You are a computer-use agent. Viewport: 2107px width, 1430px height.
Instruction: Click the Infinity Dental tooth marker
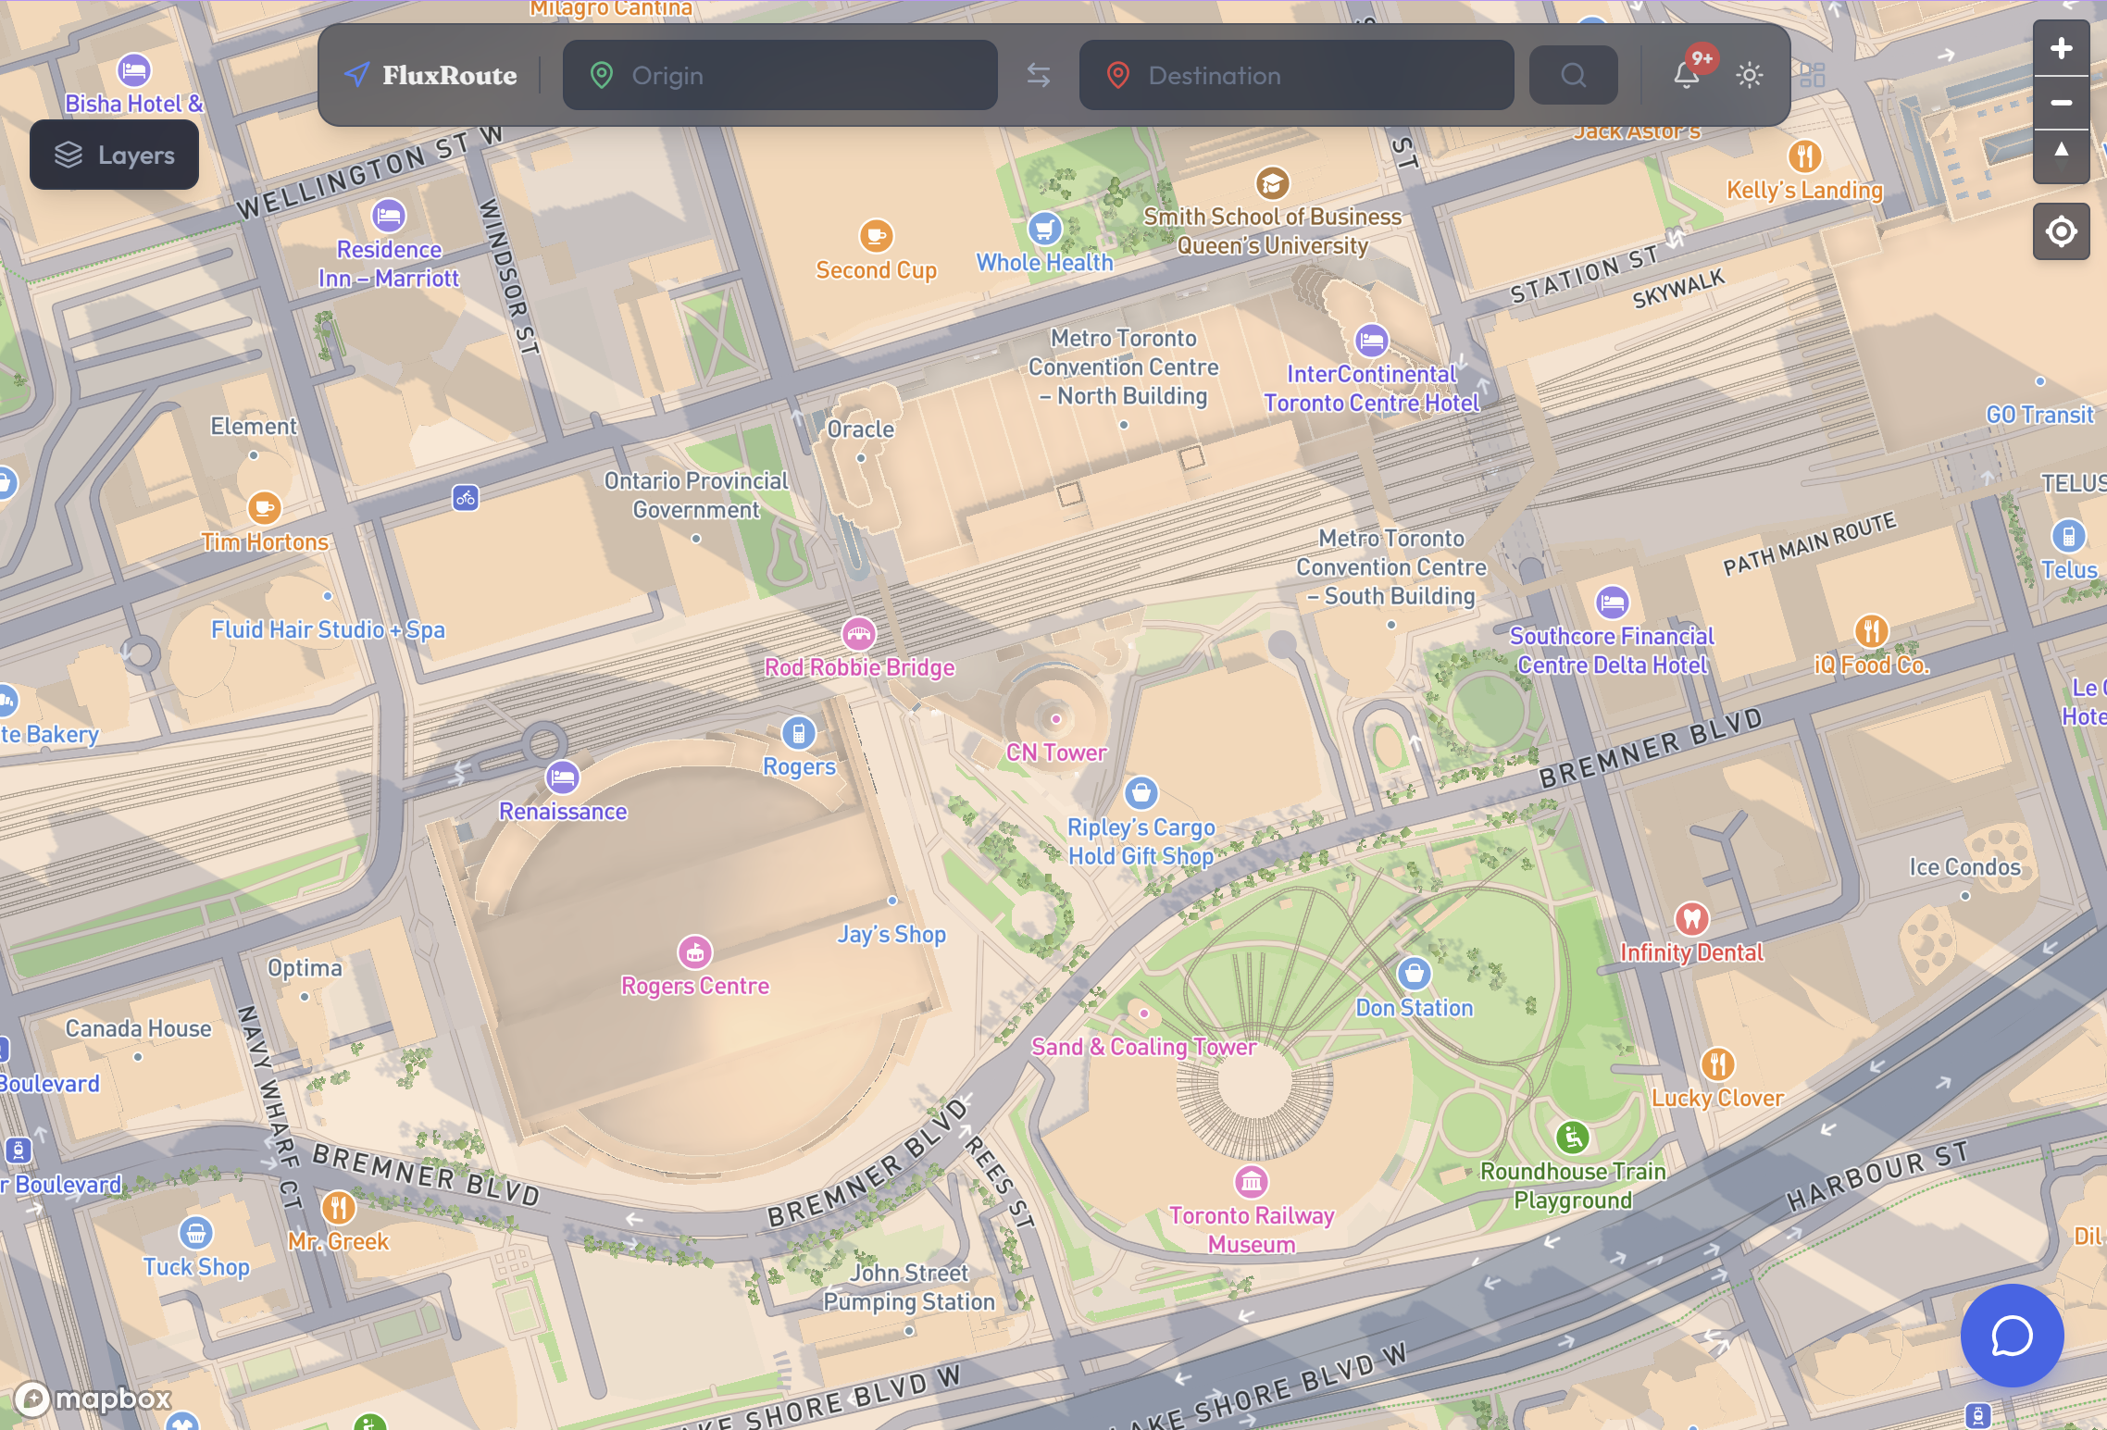pos(1692,919)
